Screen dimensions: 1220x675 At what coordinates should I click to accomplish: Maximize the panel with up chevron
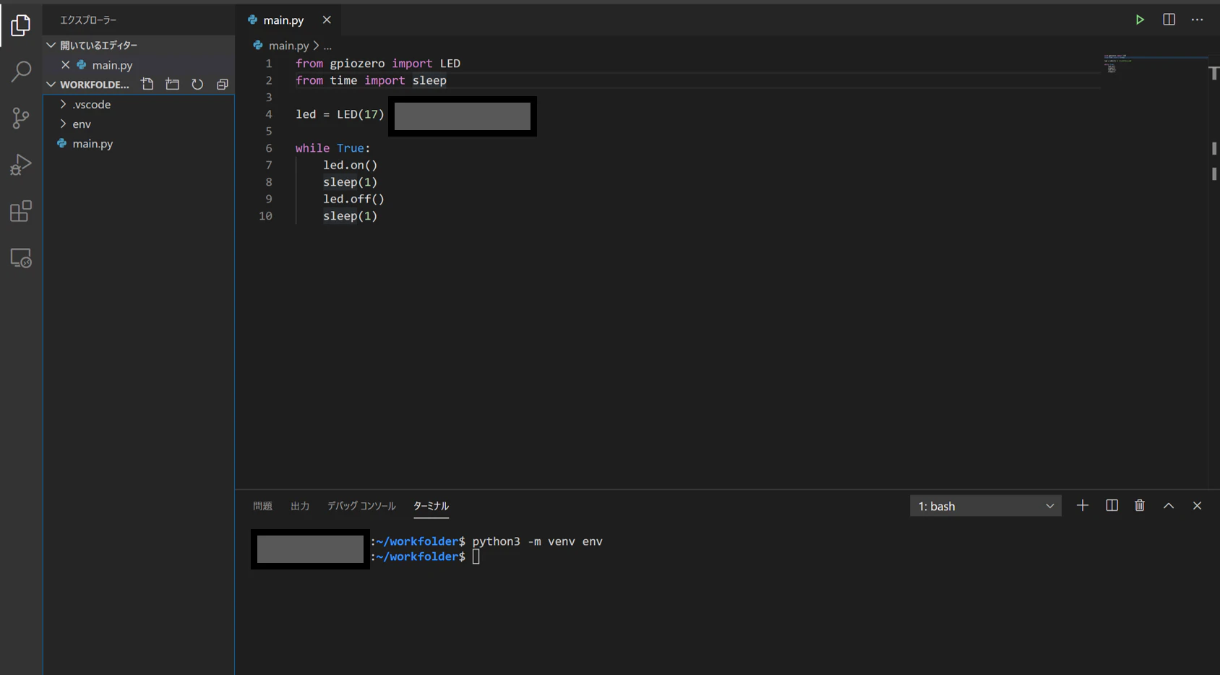pyautogui.click(x=1169, y=506)
